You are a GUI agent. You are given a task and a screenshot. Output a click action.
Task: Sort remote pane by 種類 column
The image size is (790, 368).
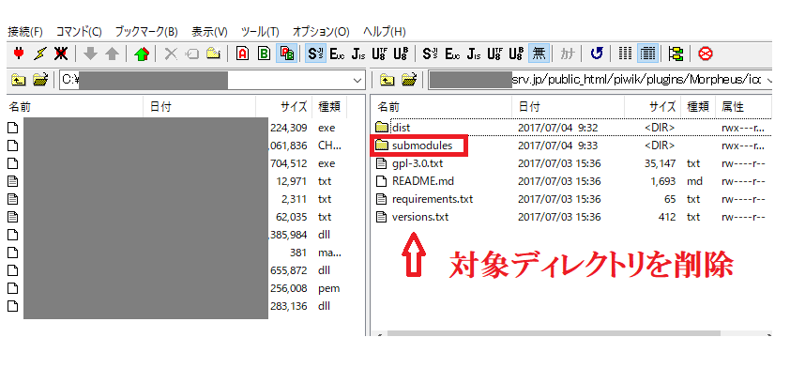[x=698, y=107]
